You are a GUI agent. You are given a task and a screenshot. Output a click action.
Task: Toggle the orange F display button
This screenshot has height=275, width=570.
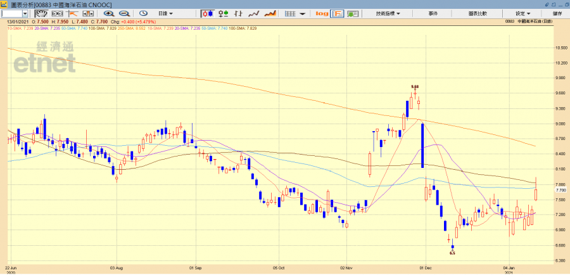coord(338,13)
